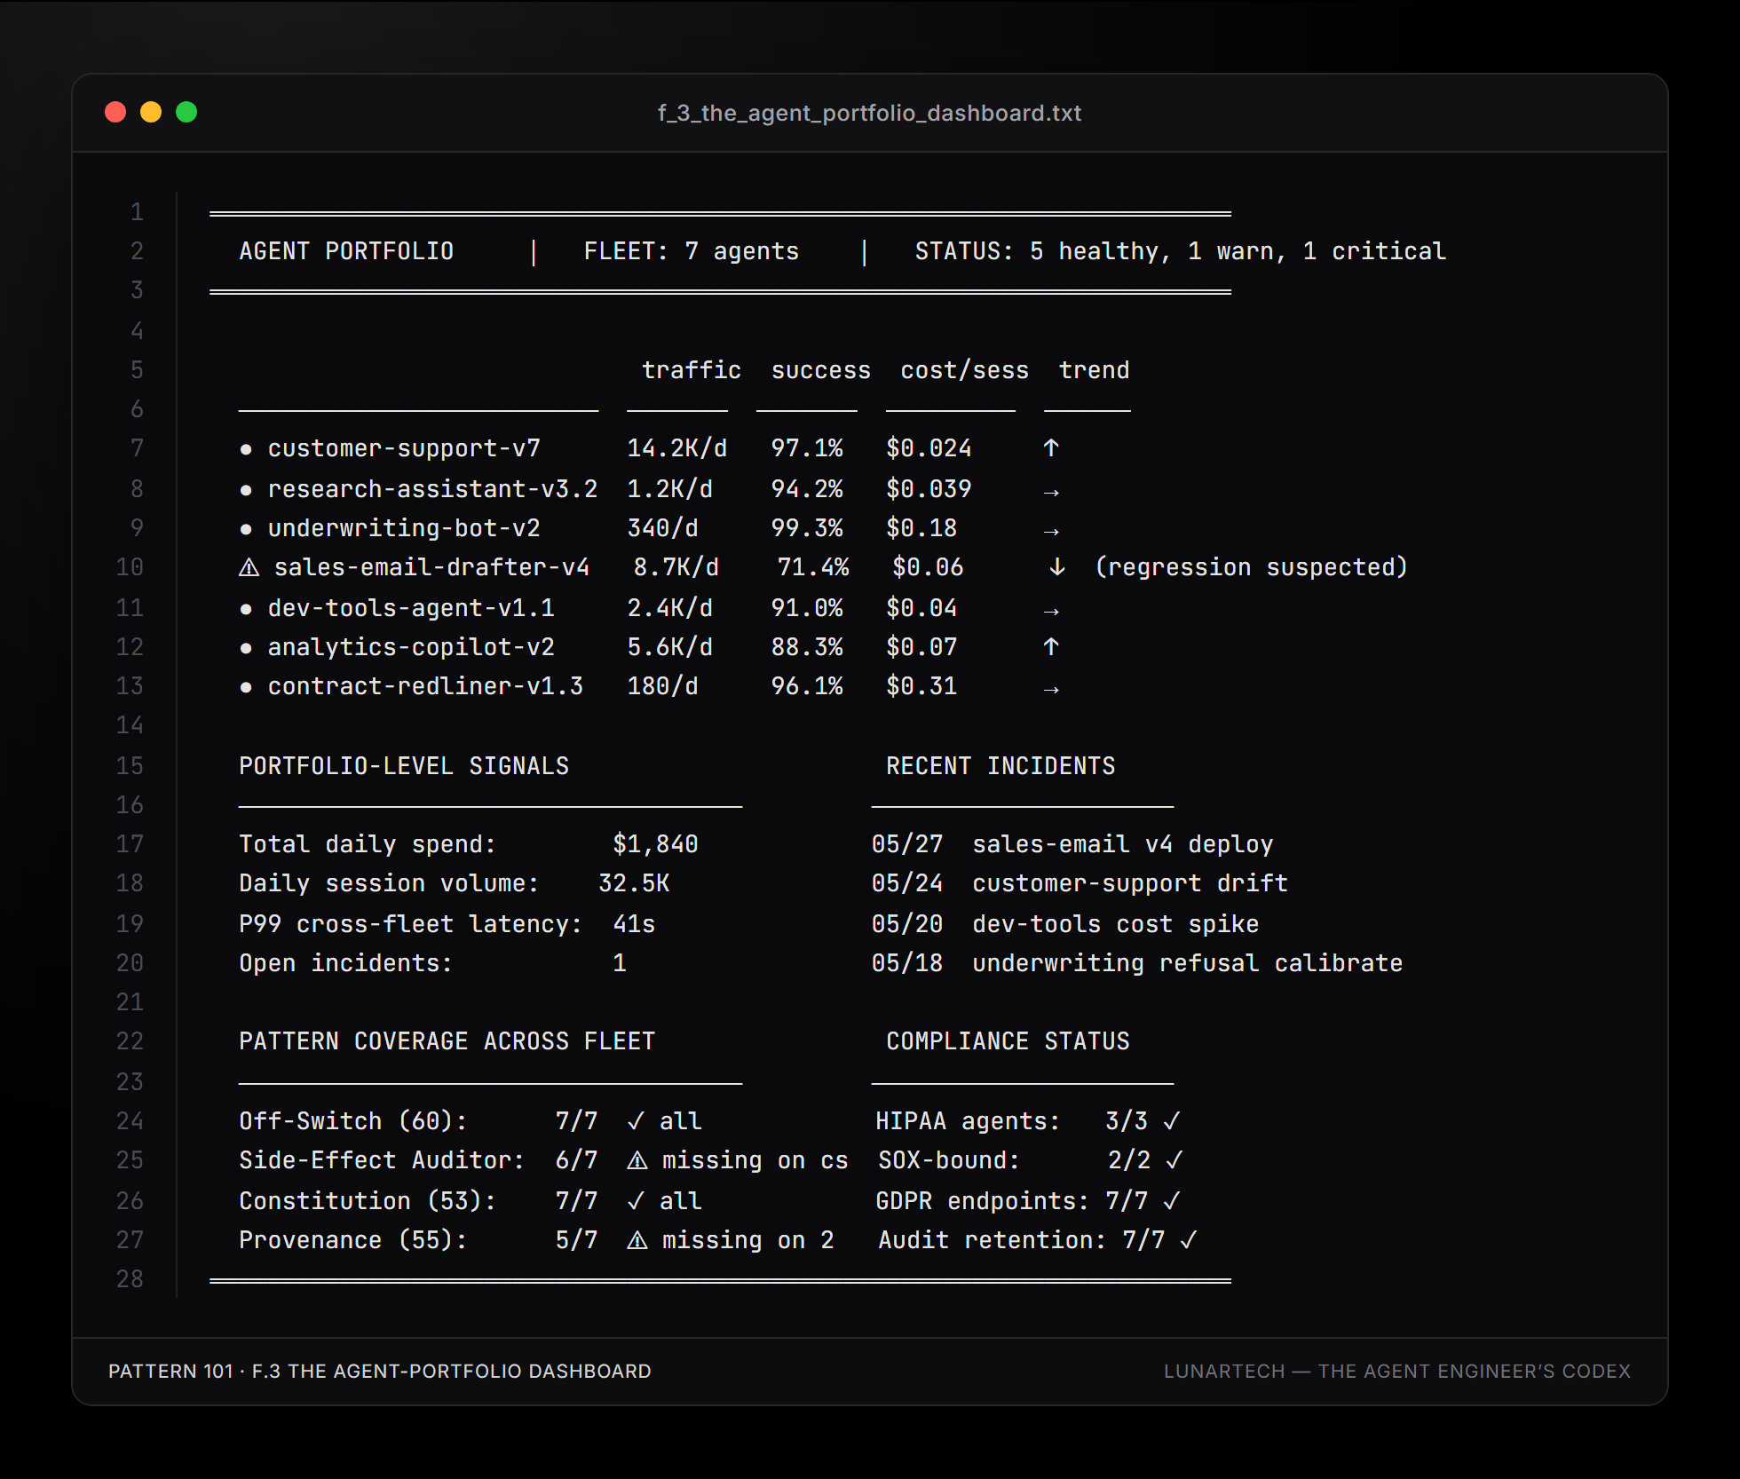The image size is (1740, 1479).
Task: Click the up arrow trend for analytics-copilot-v2
Action: tap(1051, 647)
